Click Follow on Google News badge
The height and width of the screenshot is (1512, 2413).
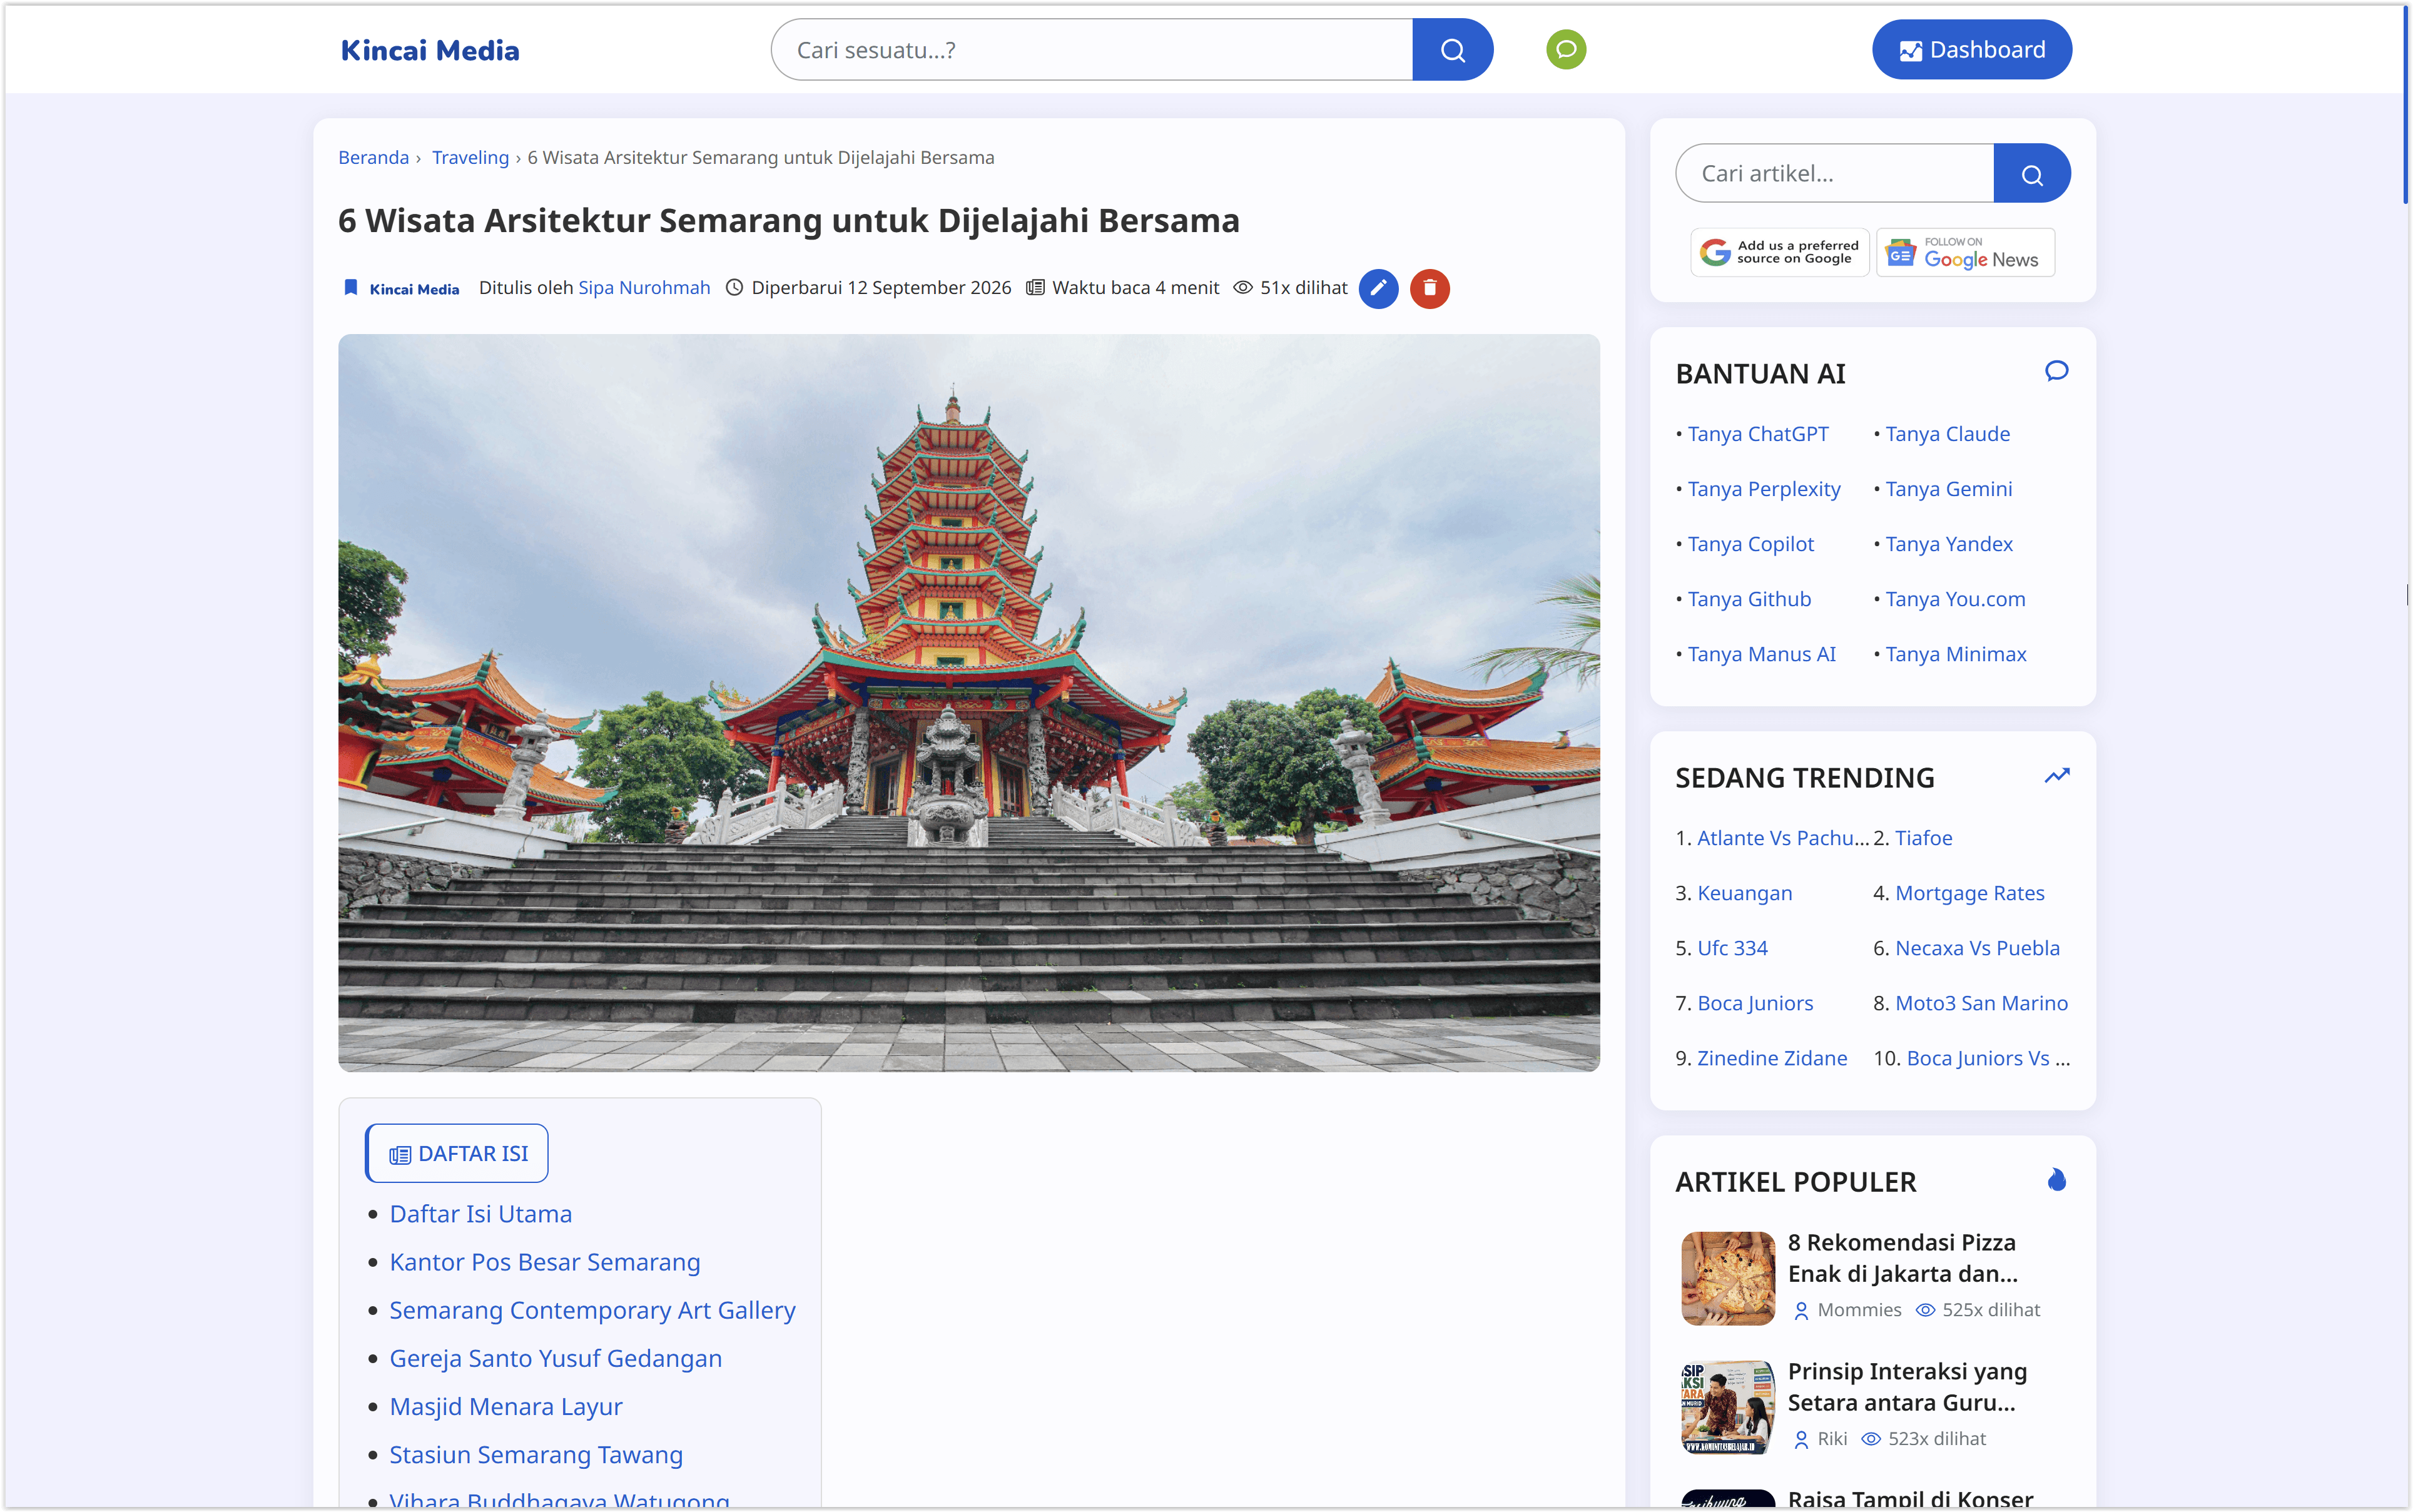1965,252
